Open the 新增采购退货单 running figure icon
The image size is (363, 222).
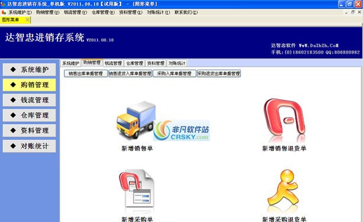pyautogui.click(x=283, y=190)
